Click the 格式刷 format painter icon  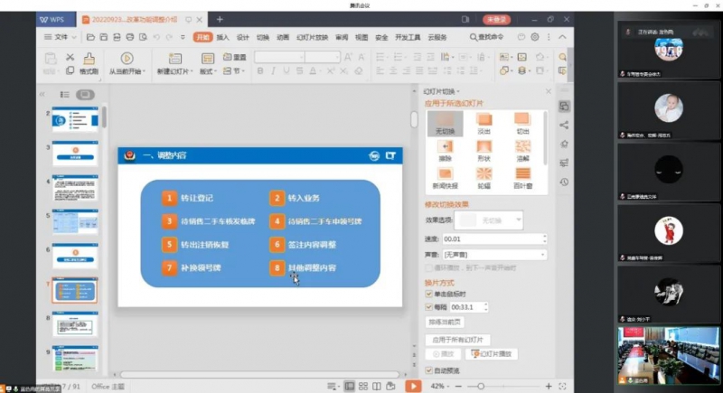click(x=89, y=59)
